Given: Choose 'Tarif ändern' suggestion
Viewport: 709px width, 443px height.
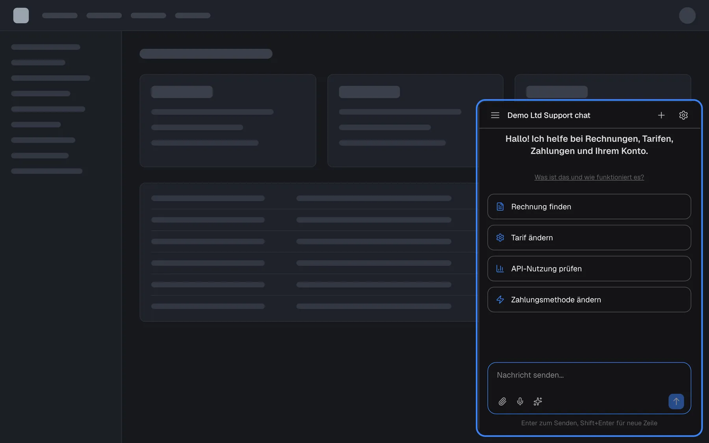Looking at the screenshot, I should (589, 237).
